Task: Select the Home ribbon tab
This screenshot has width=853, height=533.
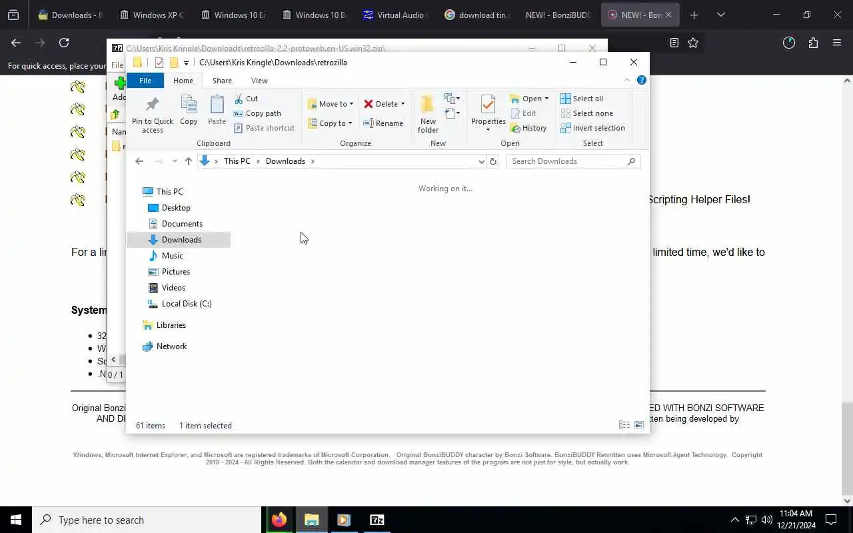Action: pos(183,81)
